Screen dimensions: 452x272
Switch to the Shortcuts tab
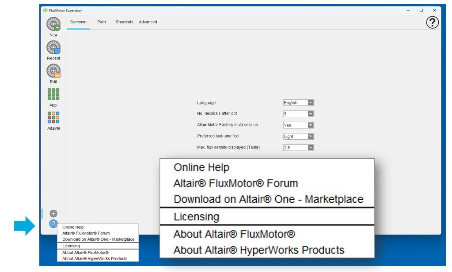click(x=125, y=22)
